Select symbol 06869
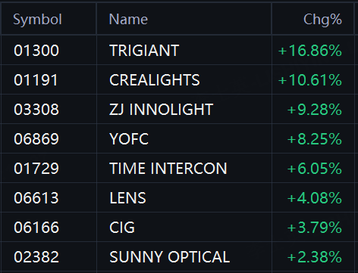The image size is (358, 273). coord(36,139)
